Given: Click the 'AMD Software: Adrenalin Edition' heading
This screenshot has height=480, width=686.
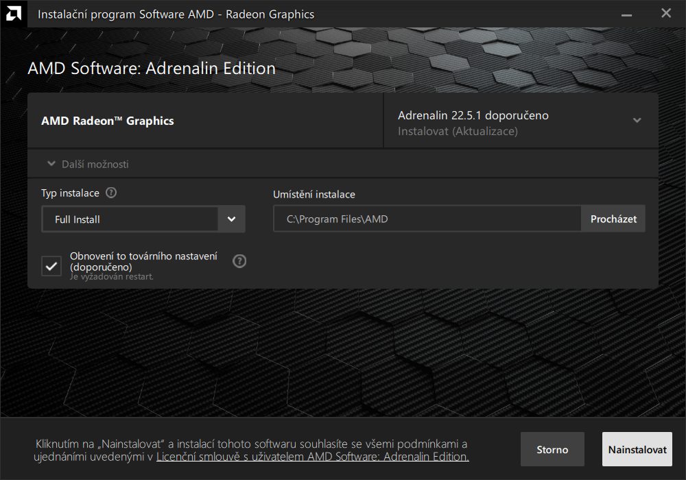Looking at the screenshot, I should click(x=152, y=69).
